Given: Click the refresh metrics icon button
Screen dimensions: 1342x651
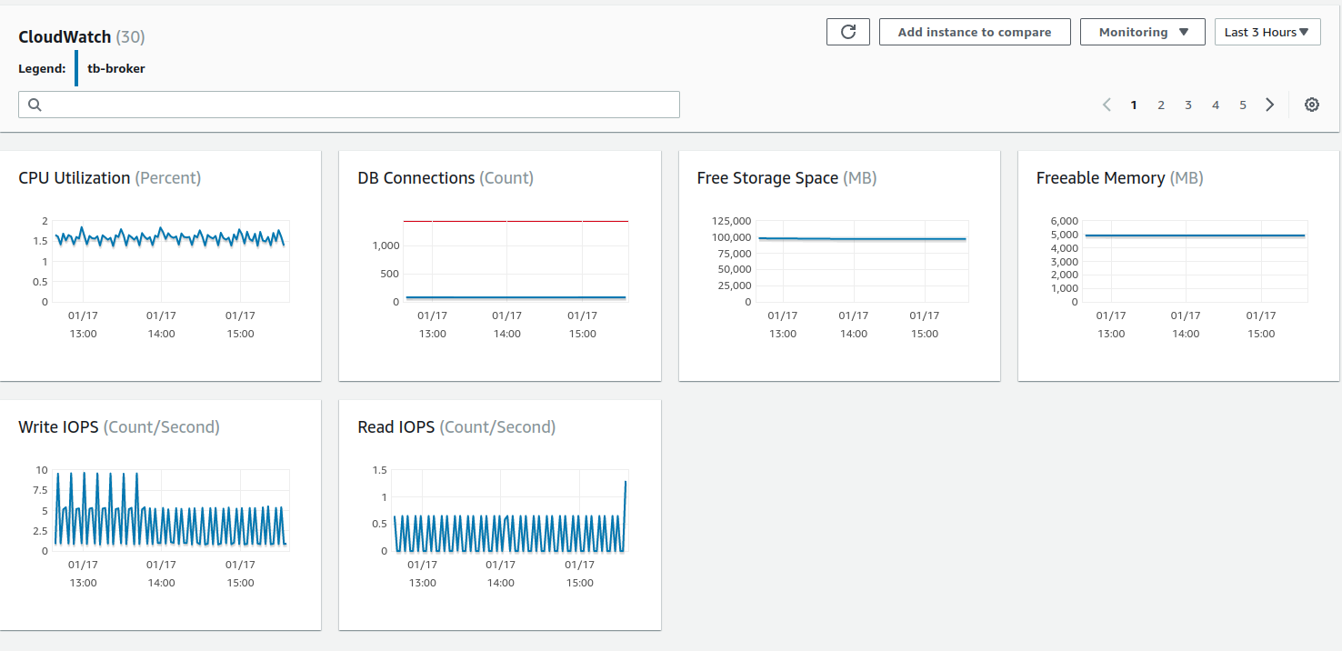Looking at the screenshot, I should pos(847,32).
